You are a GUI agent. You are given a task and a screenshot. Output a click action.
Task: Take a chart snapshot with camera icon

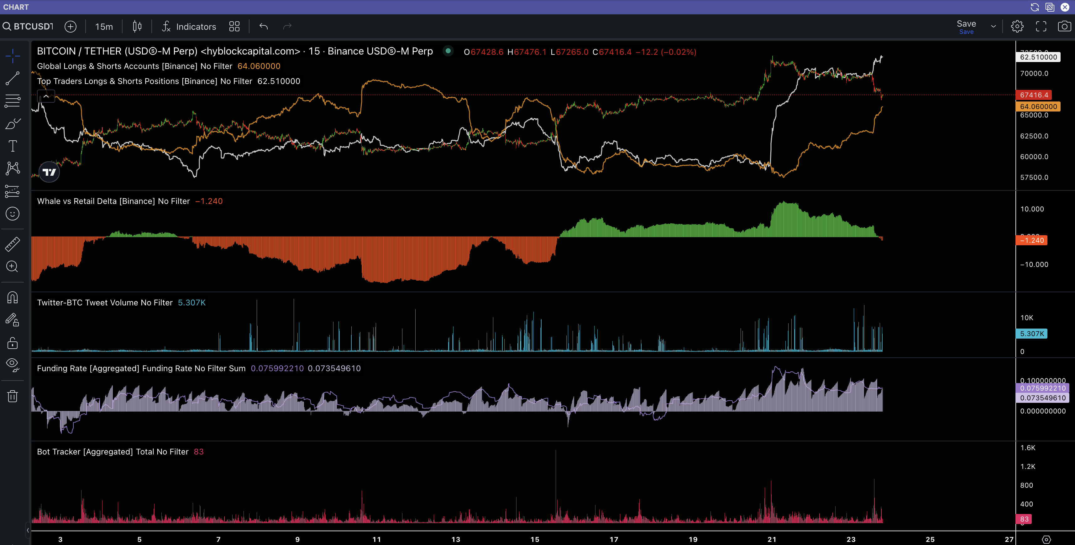[x=1064, y=27]
